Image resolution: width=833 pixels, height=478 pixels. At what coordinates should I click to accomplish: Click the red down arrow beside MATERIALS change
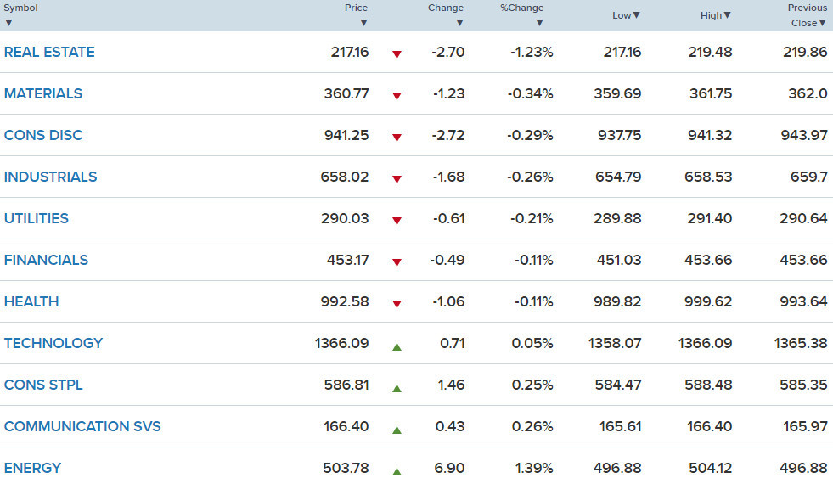[397, 96]
